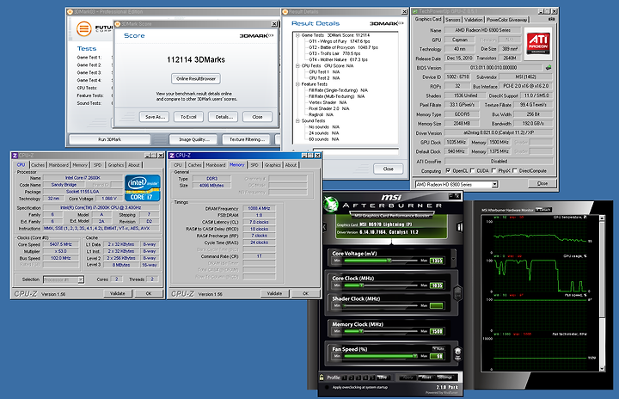Click the To Excel button
Image resolution: width=619 pixels, height=399 pixels.
pos(188,117)
